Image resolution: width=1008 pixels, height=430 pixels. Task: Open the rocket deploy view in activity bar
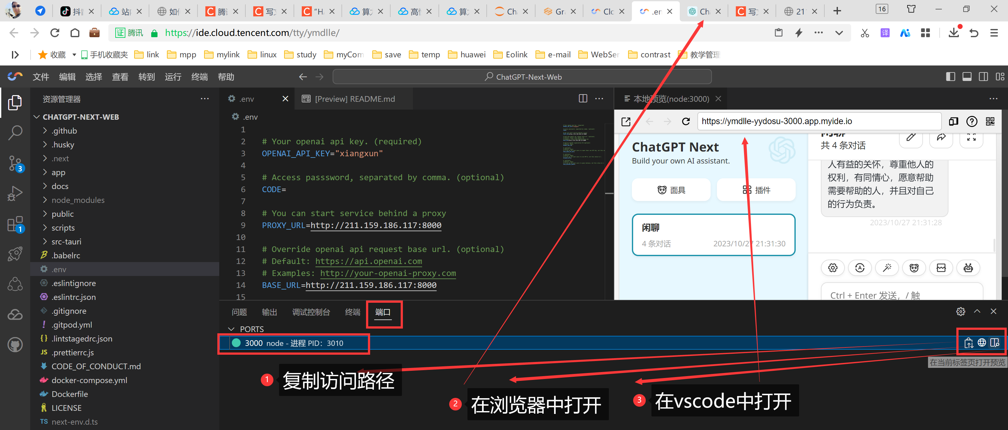click(15, 254)
